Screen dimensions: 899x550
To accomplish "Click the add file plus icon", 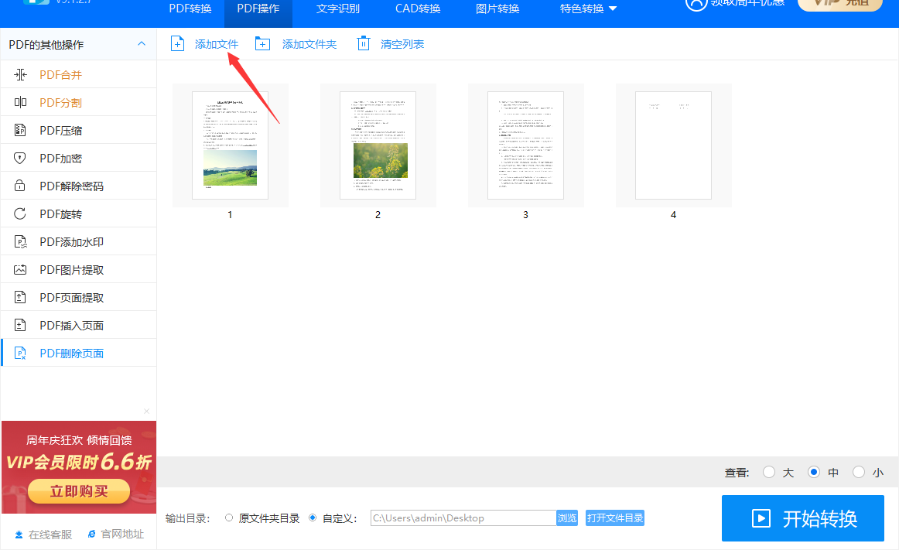I will click(x=178, y=44).
